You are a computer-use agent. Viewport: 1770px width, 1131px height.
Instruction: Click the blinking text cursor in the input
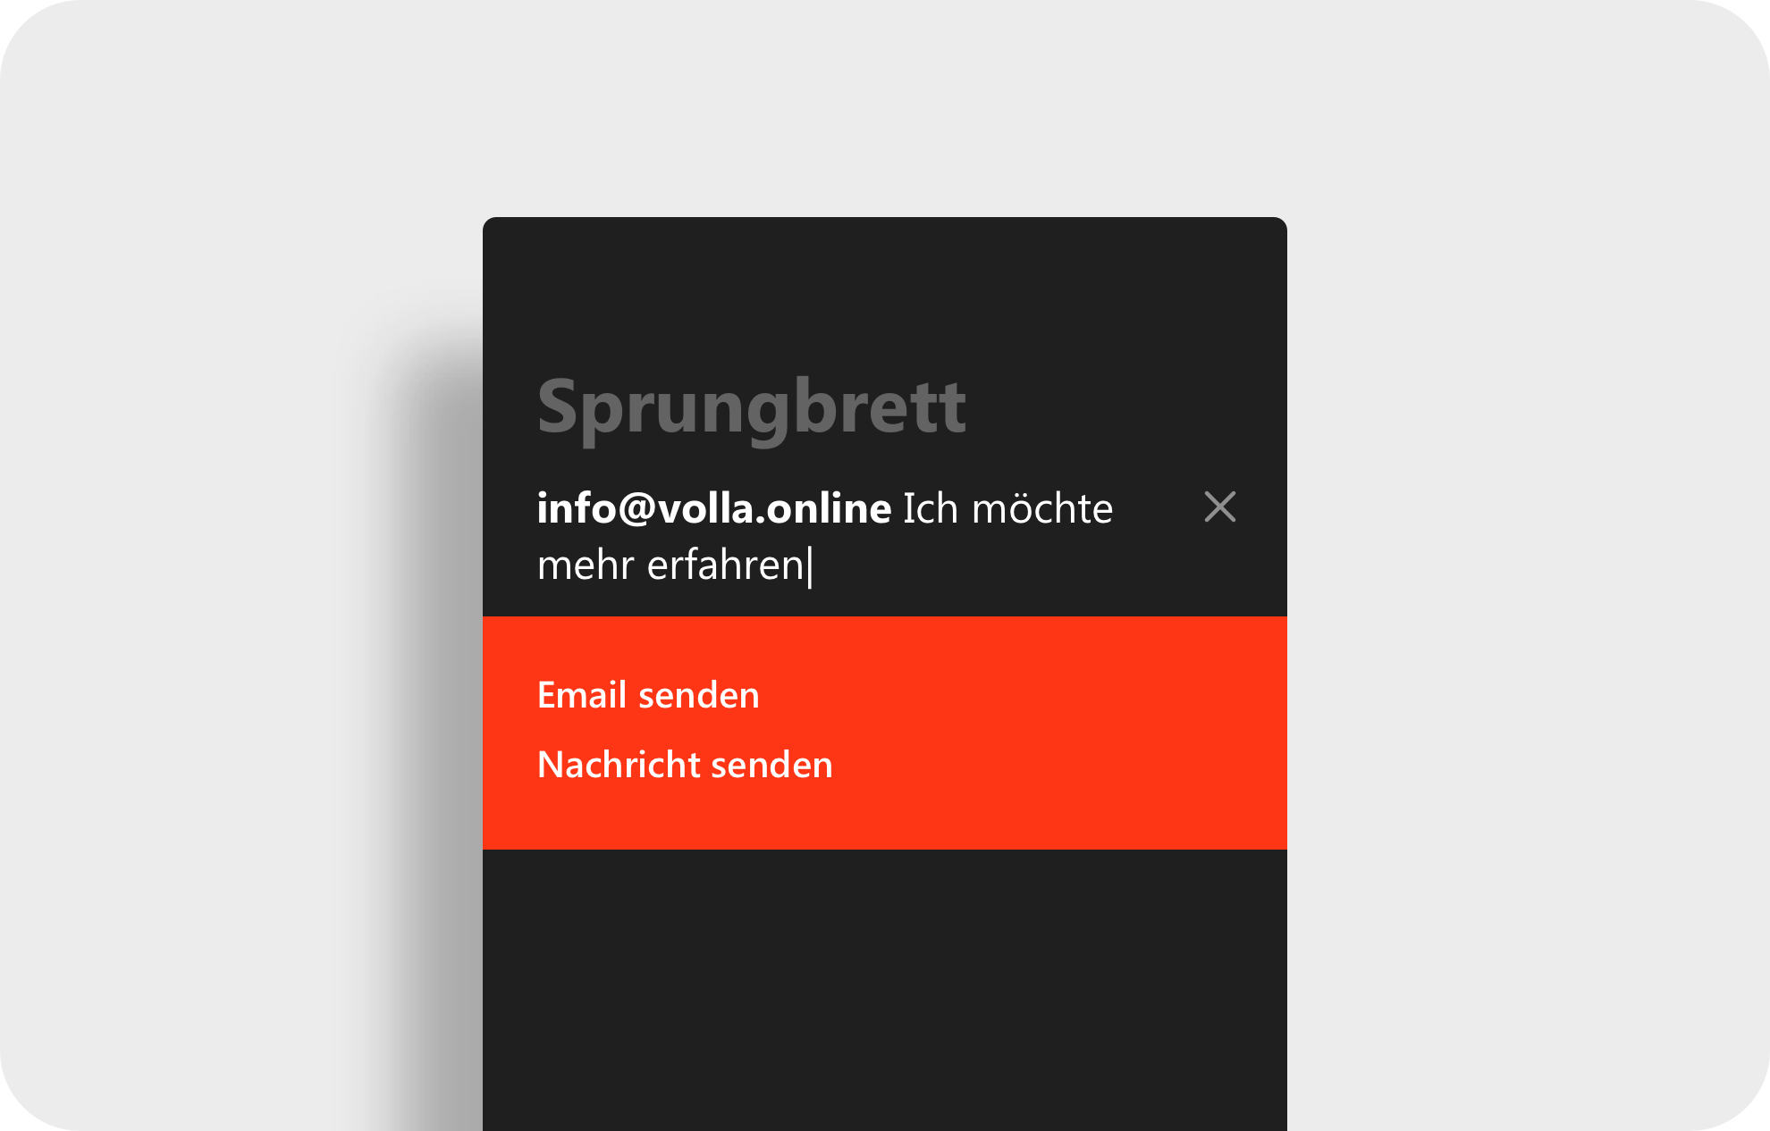coord(810,566)
